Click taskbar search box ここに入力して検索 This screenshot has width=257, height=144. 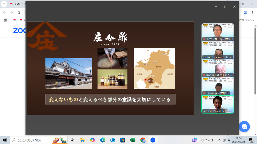click(39, 140)
